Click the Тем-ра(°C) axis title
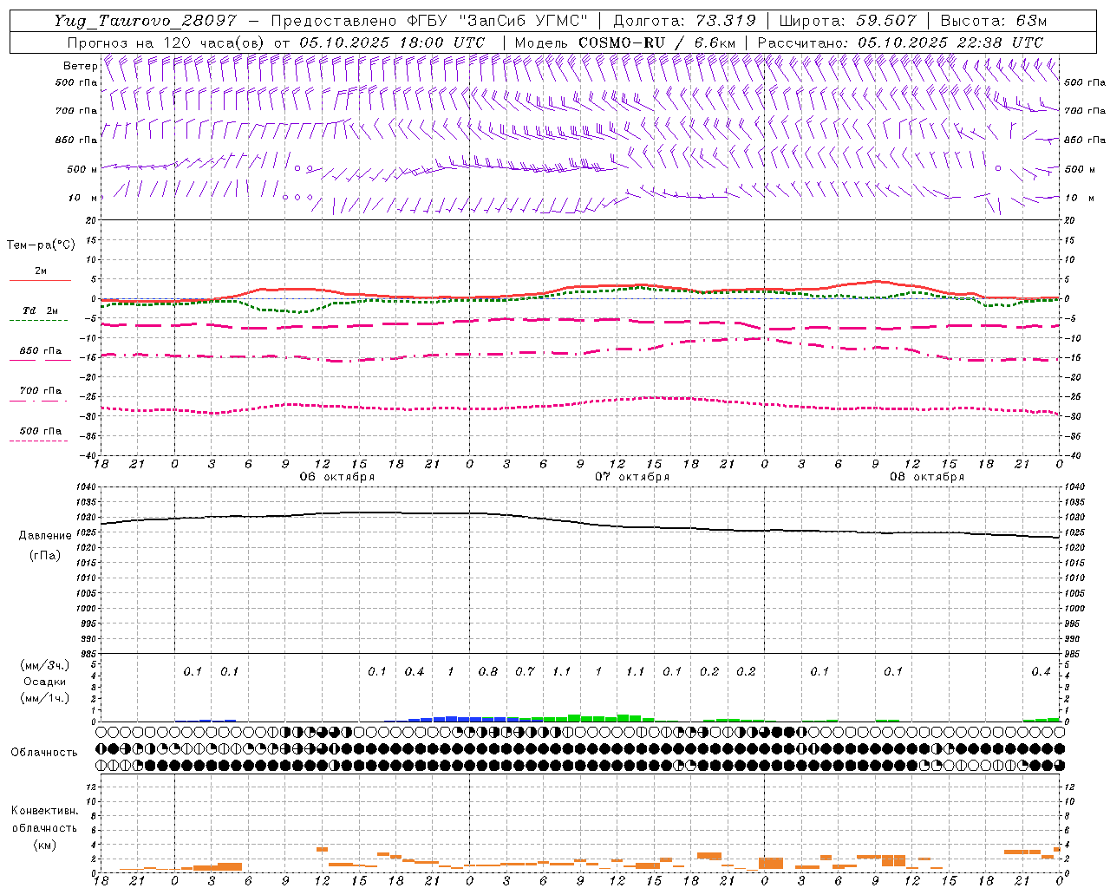 [x=41, y=245]
